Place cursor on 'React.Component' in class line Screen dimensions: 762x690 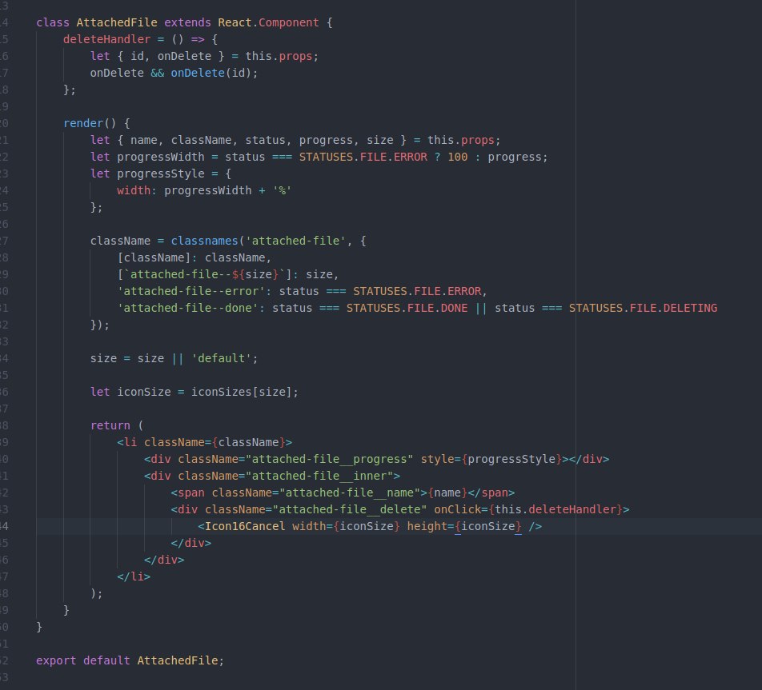[268, 22]
